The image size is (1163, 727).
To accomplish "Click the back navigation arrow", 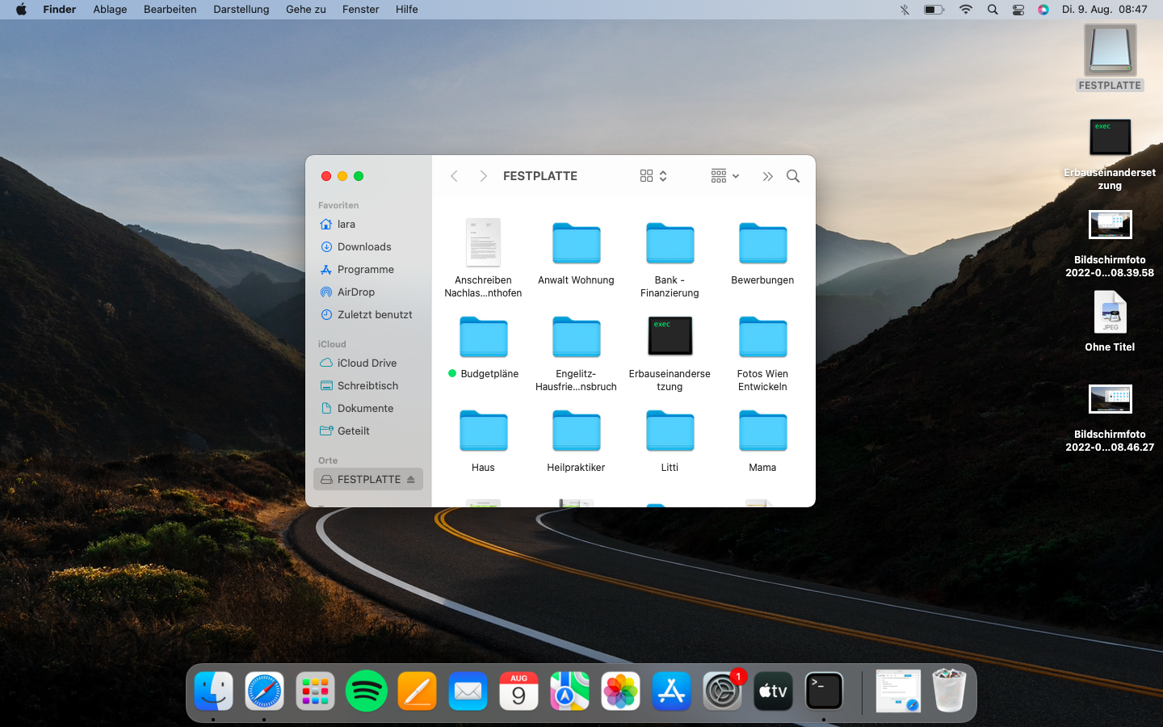I will pos(454,175).
